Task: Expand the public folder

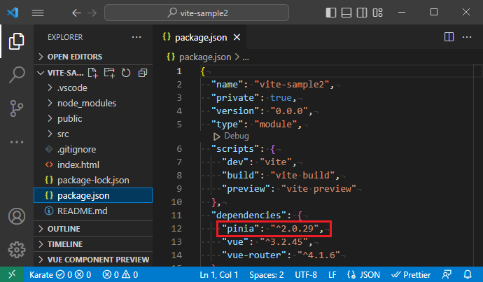Action: click(x=93, y=118)
